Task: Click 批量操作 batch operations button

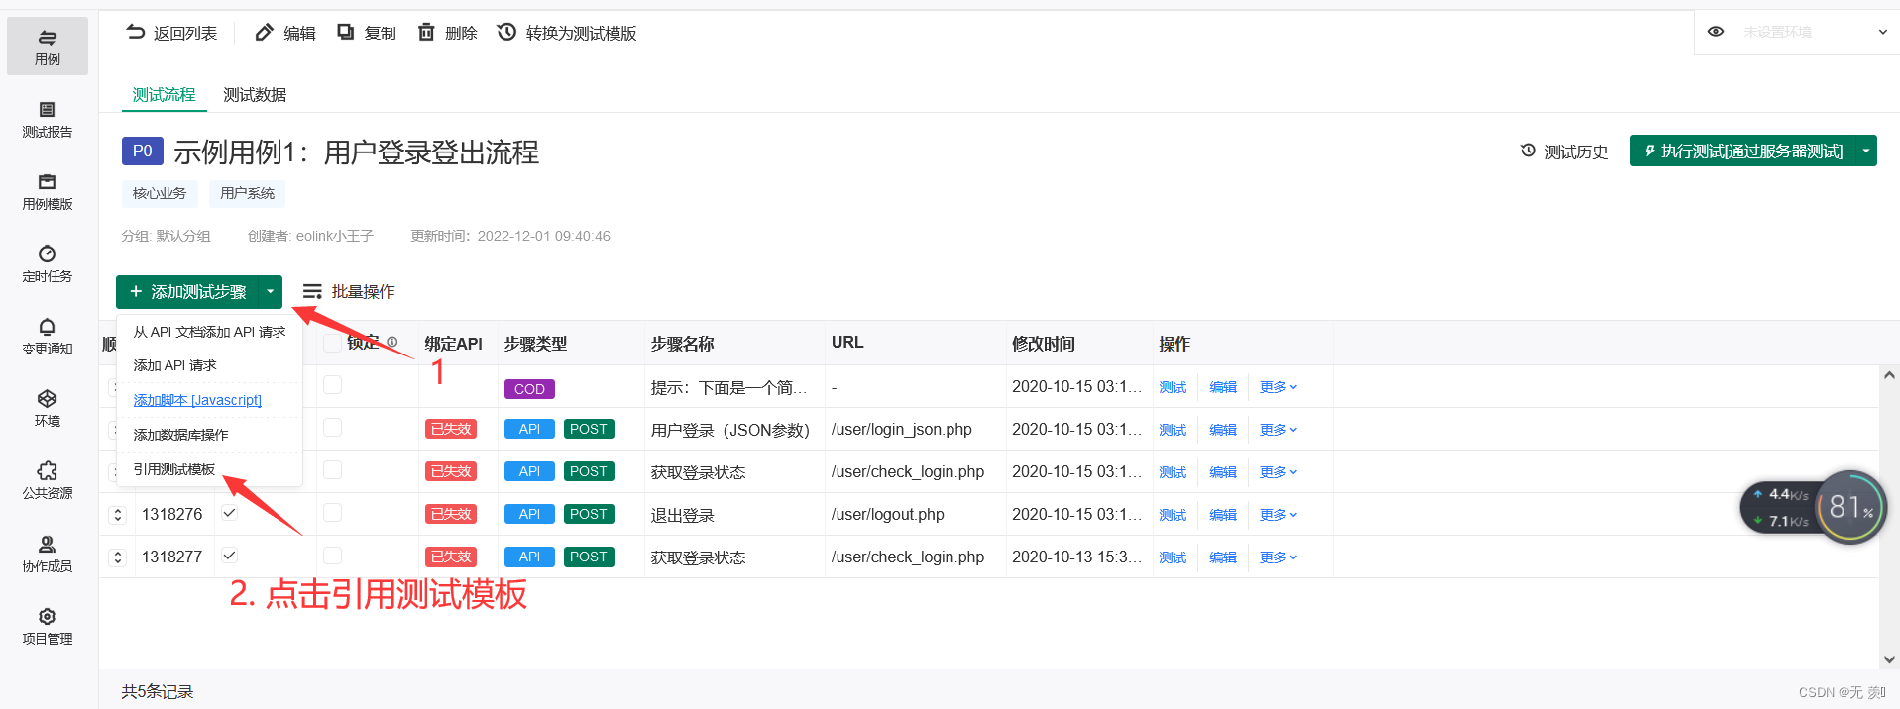Action: coord(349,291)
